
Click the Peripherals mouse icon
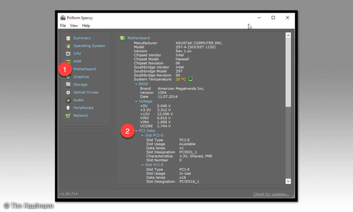tap(68, 108)
